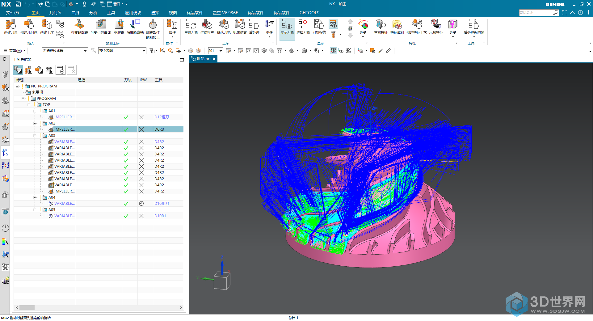Switch navigator to machining method view
Screen dimensions: 593x321
[x=49, y=70]
